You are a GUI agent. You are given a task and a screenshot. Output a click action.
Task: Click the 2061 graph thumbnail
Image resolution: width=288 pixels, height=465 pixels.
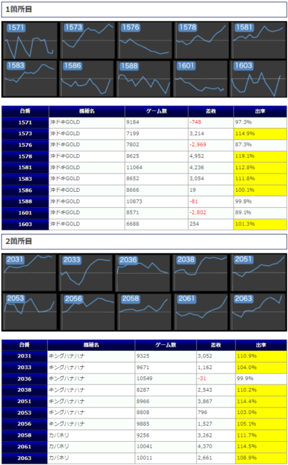coord(201,312)
